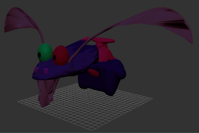
Task: Click empty dark viewport background to deselect
Action: 165,89
